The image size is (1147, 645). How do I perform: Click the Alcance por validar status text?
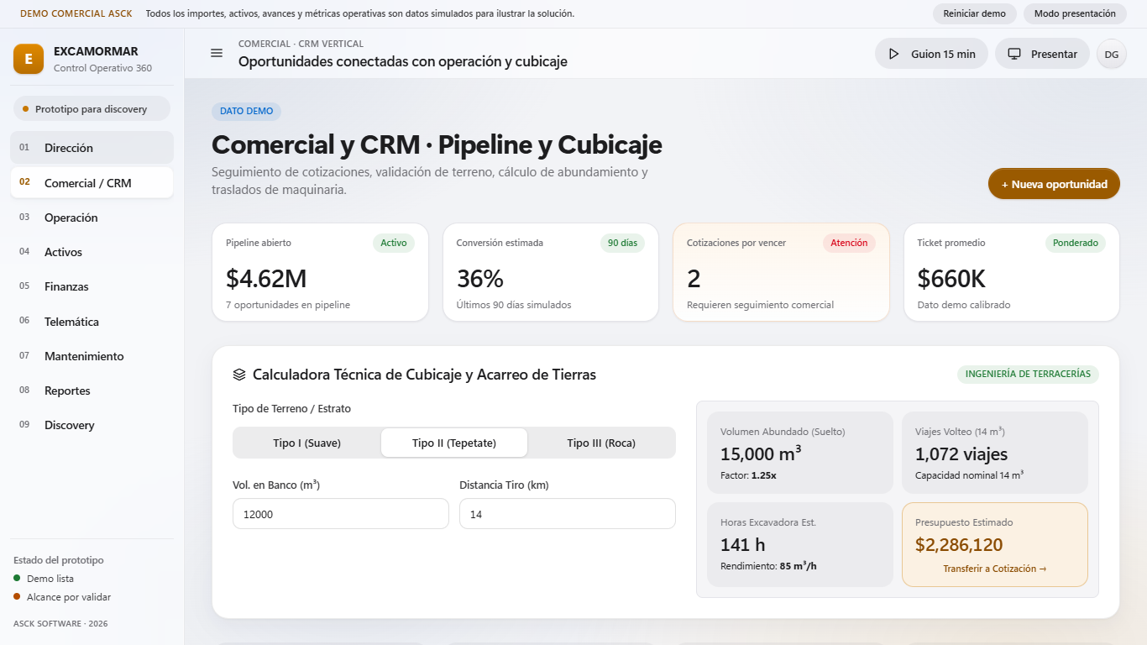(x=69, y=597)
